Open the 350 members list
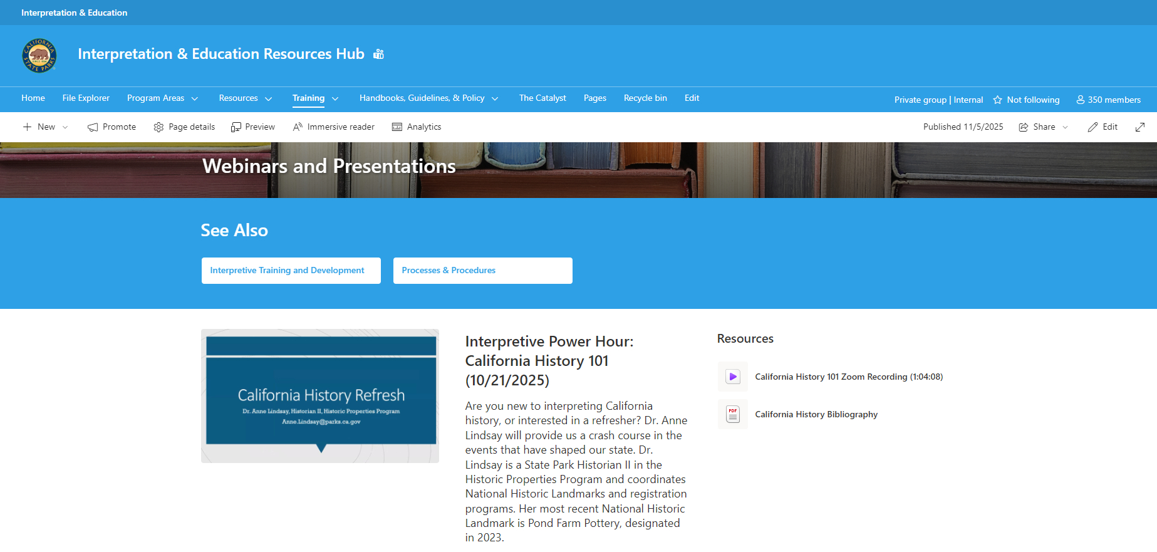 pyautogui.click(x=1108, y=100)
